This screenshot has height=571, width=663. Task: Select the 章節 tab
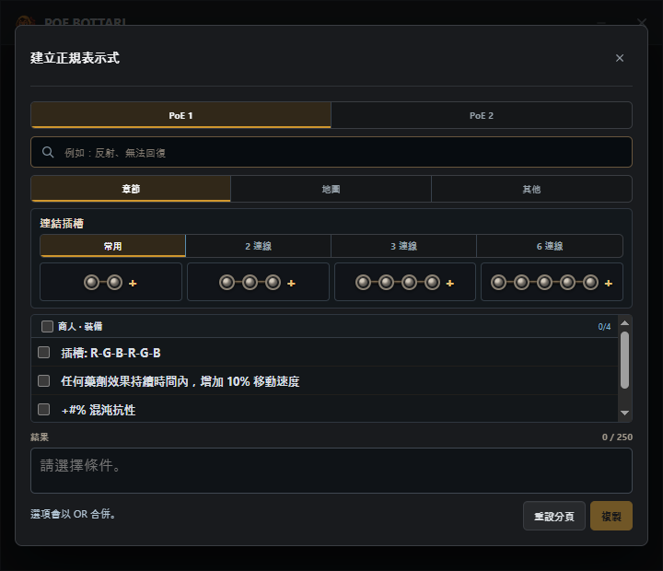tap(131, 189)
